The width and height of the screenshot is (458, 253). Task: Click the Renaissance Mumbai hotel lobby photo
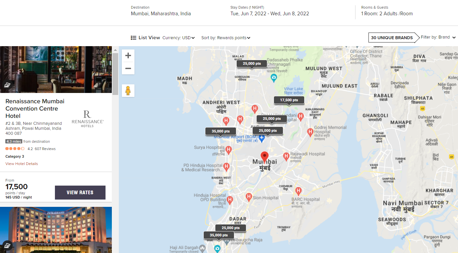pos(56,69)
